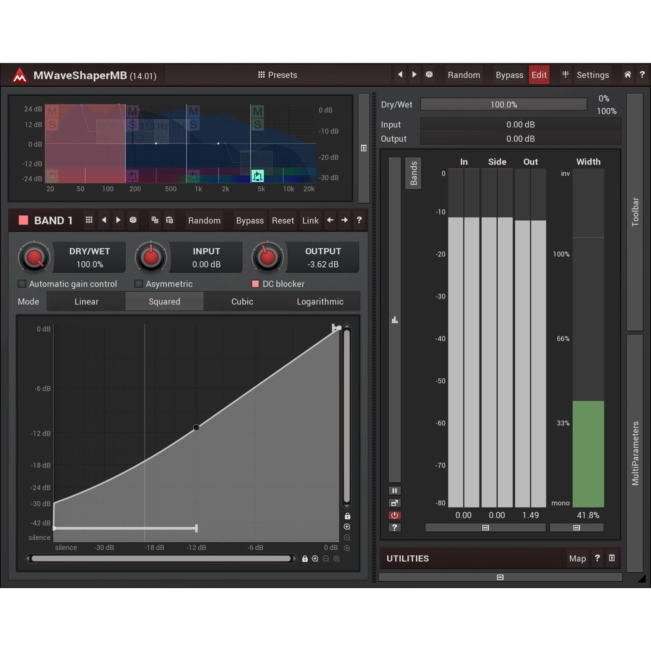Click the Utilities help question mark
This screenshot has height=651, width=651.
(x=597, y=558)
